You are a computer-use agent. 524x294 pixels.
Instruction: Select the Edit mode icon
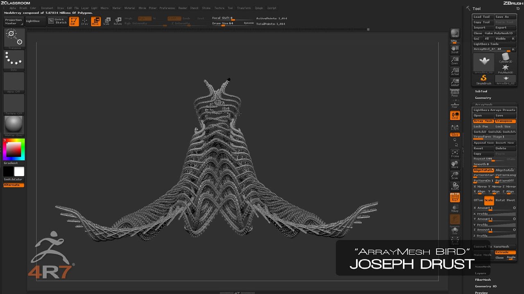74,21
